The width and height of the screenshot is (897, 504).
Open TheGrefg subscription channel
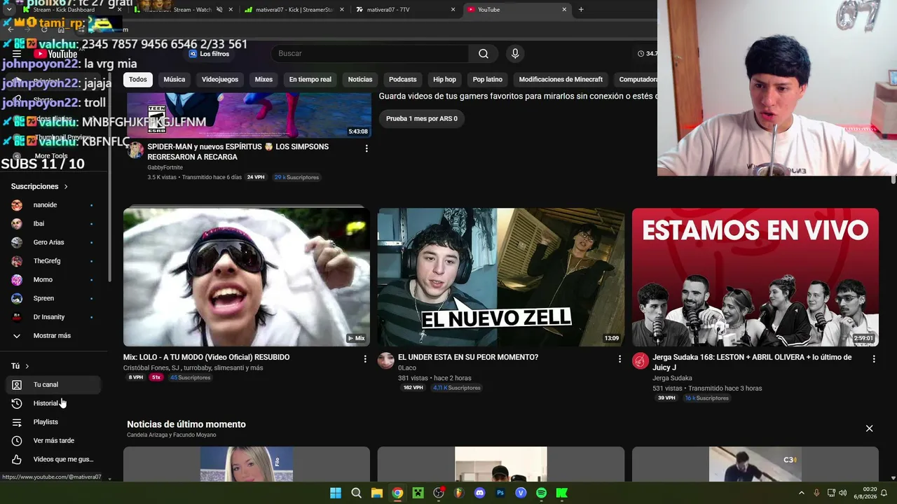pos(53,261)
